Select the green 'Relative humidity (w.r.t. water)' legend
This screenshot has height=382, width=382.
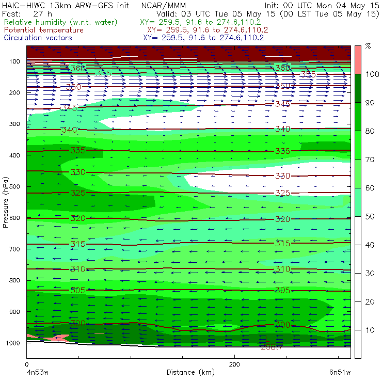[60, 22]
